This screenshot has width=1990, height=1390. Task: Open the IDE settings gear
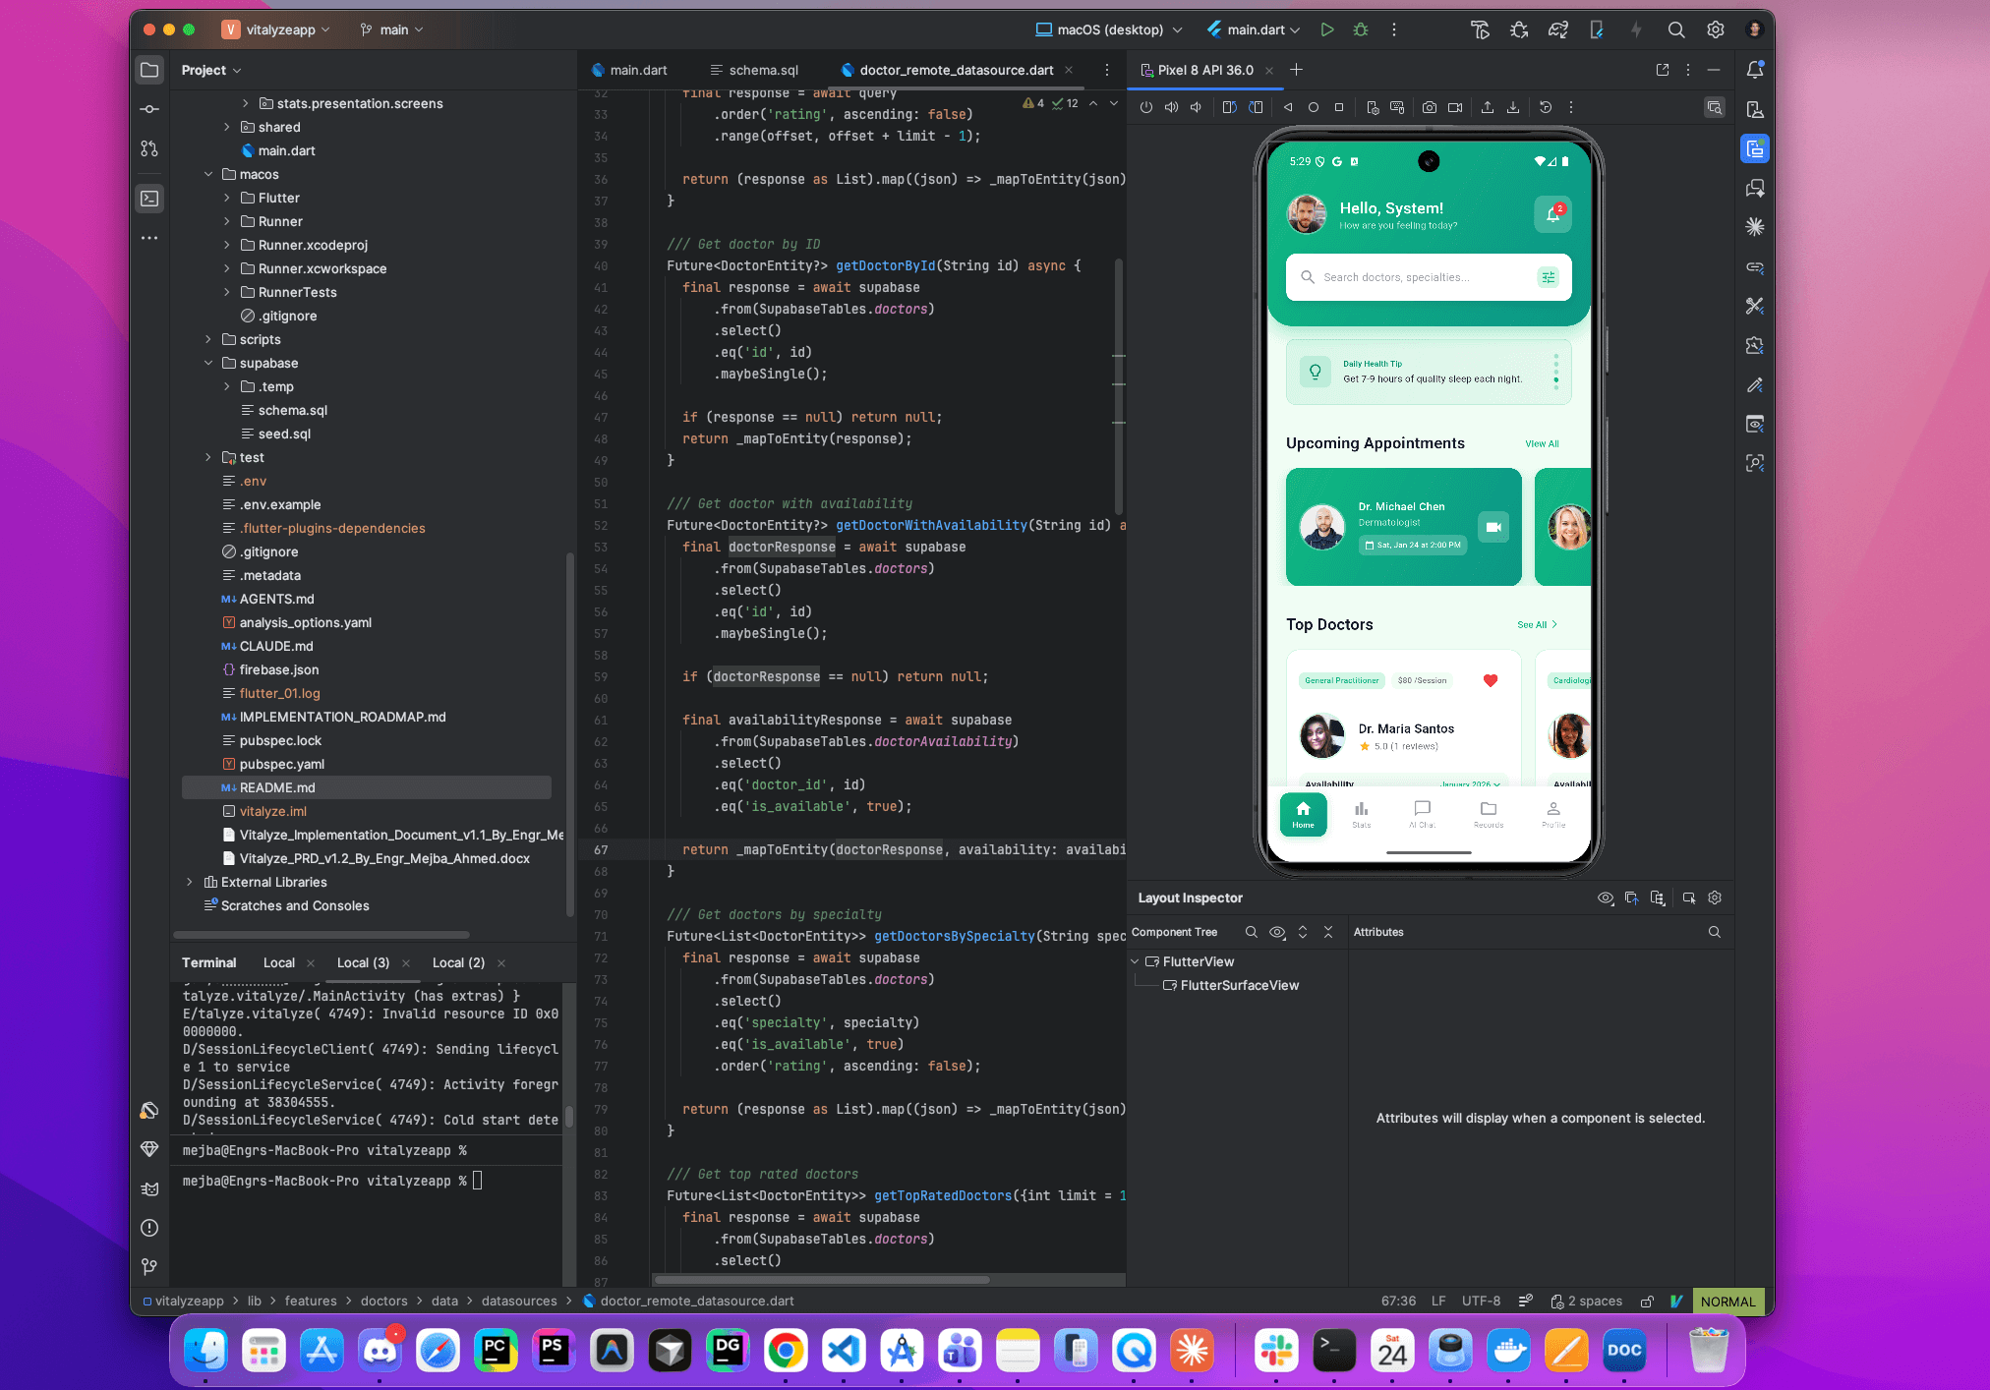1715,29
